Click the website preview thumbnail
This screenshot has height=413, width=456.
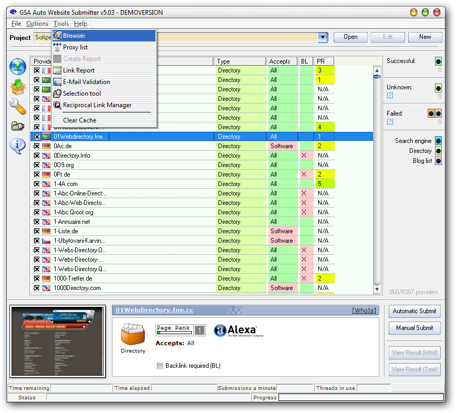(x=58, y=341)
